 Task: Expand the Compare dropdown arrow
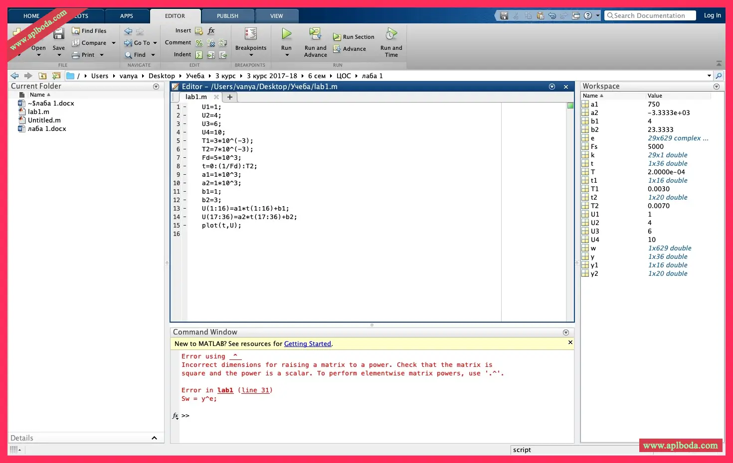114,43
